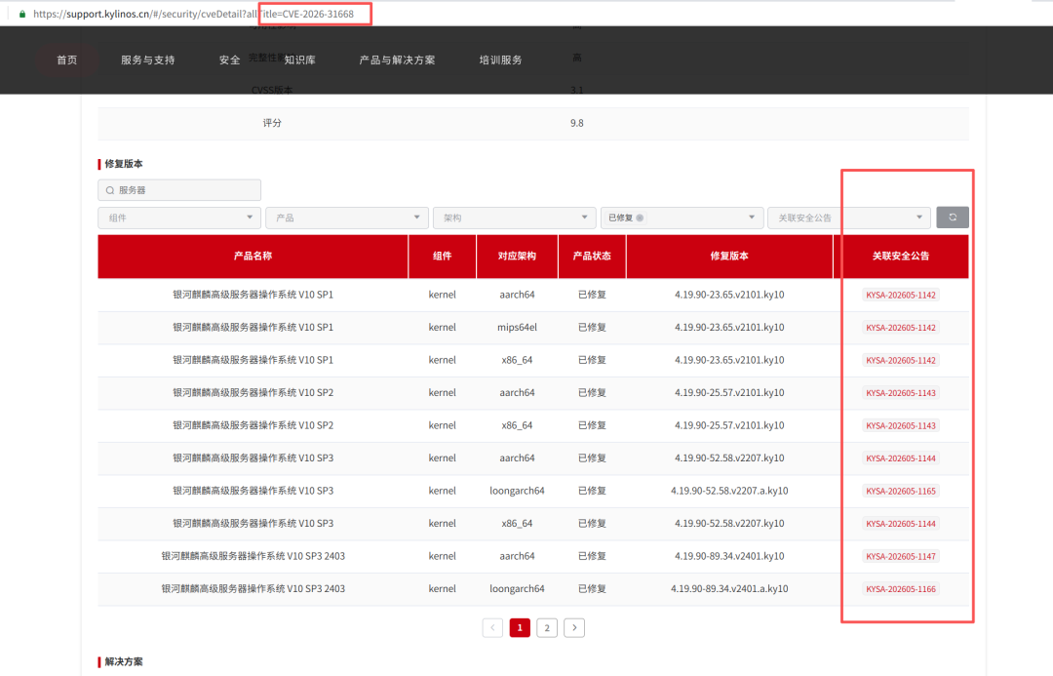
Task: Click the 解决方案 section heading
Action: [124, 662]
